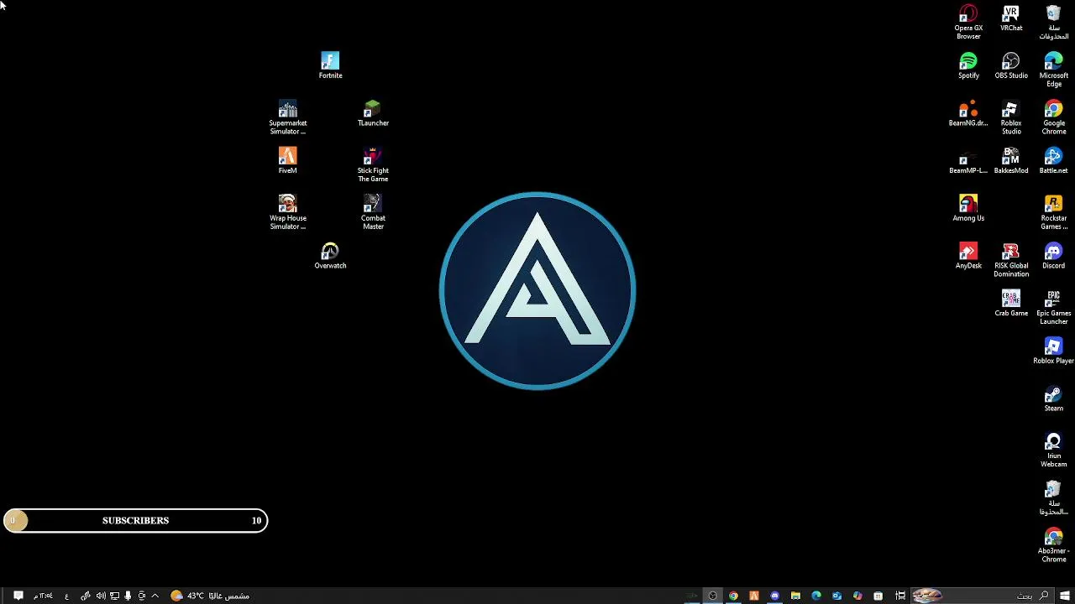Launch OBS Studio from desktop

[x=1011, y=65]
